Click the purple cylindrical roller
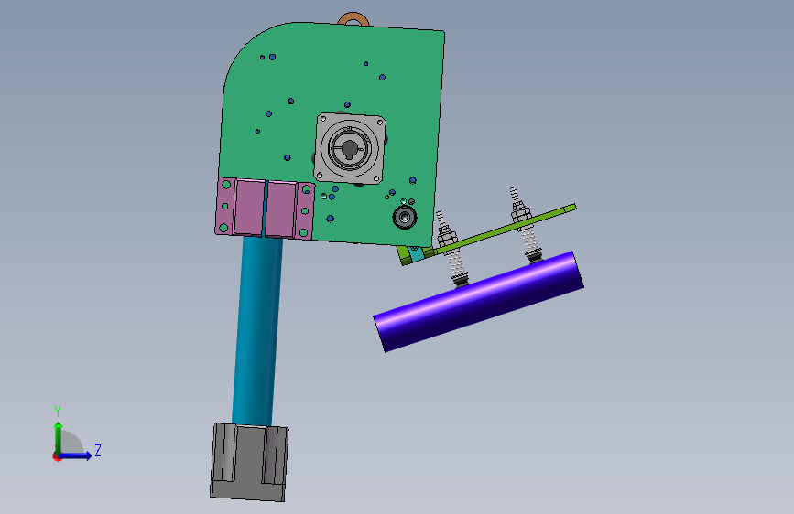This screenshot has width=794, height=514. 479,302
